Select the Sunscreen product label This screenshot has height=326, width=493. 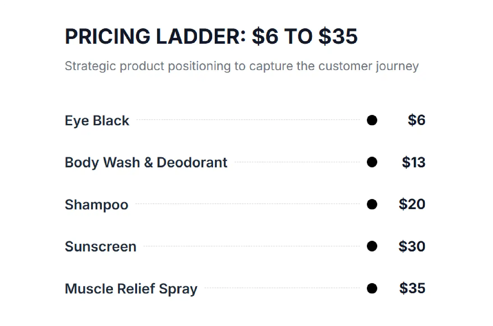pos(101,247)
